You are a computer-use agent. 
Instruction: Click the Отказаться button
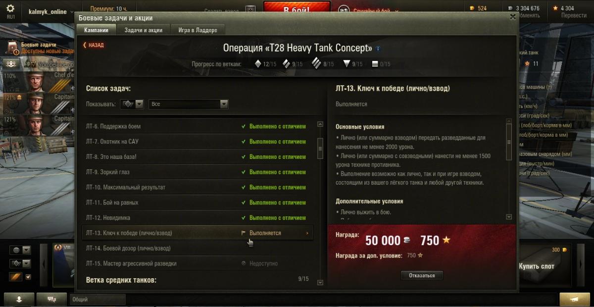click(422, 275)
